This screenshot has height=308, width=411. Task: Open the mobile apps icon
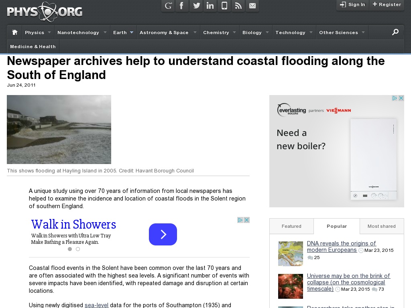tap(224, 6)
